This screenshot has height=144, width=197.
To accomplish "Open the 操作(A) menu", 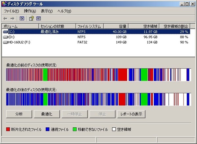I will pyautogui.click(x=30, y=11).
